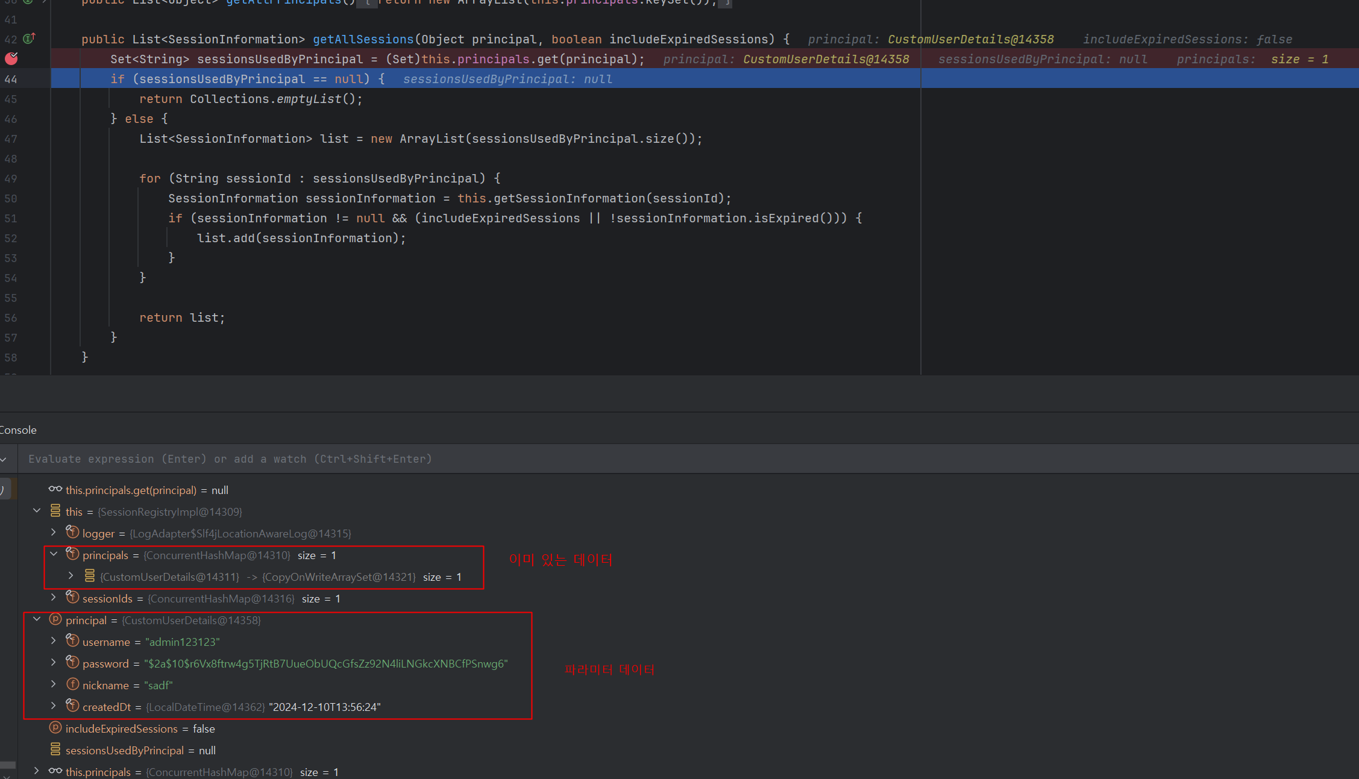Screen dimensions: 1359x779
Task: Collapse the 'this' variable node
Action: (x=37, y=511)
